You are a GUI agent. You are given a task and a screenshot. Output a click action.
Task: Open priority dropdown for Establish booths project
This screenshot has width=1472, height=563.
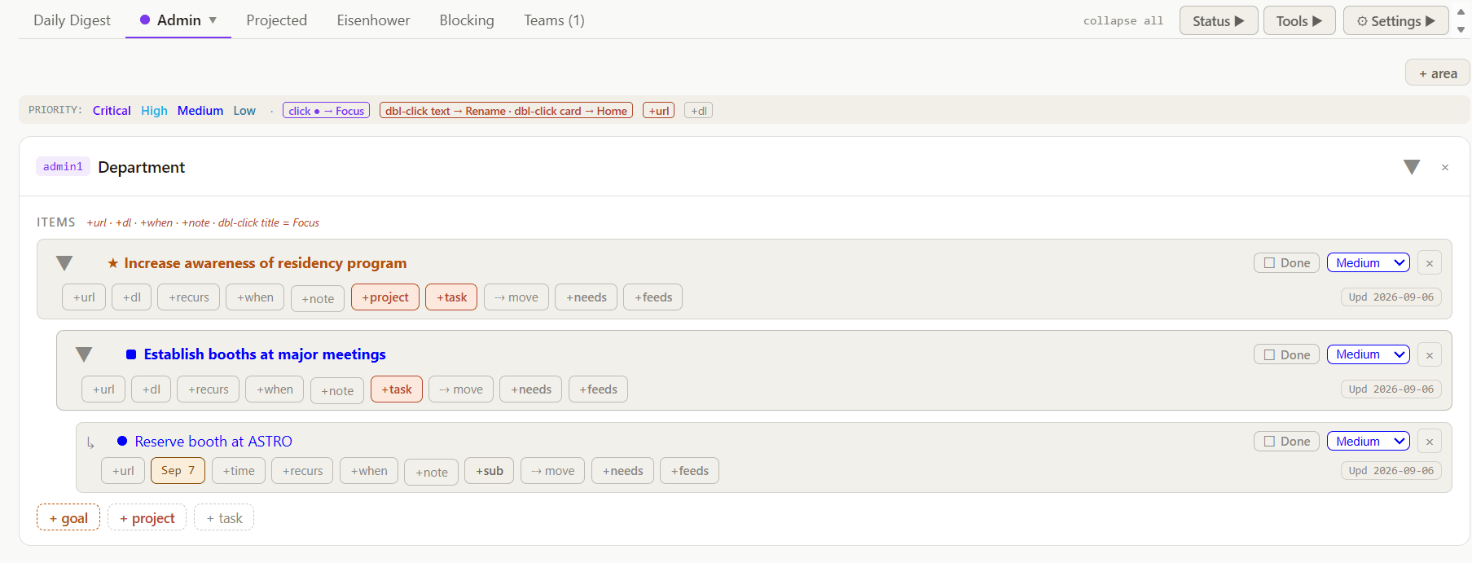click(1369, 354)
